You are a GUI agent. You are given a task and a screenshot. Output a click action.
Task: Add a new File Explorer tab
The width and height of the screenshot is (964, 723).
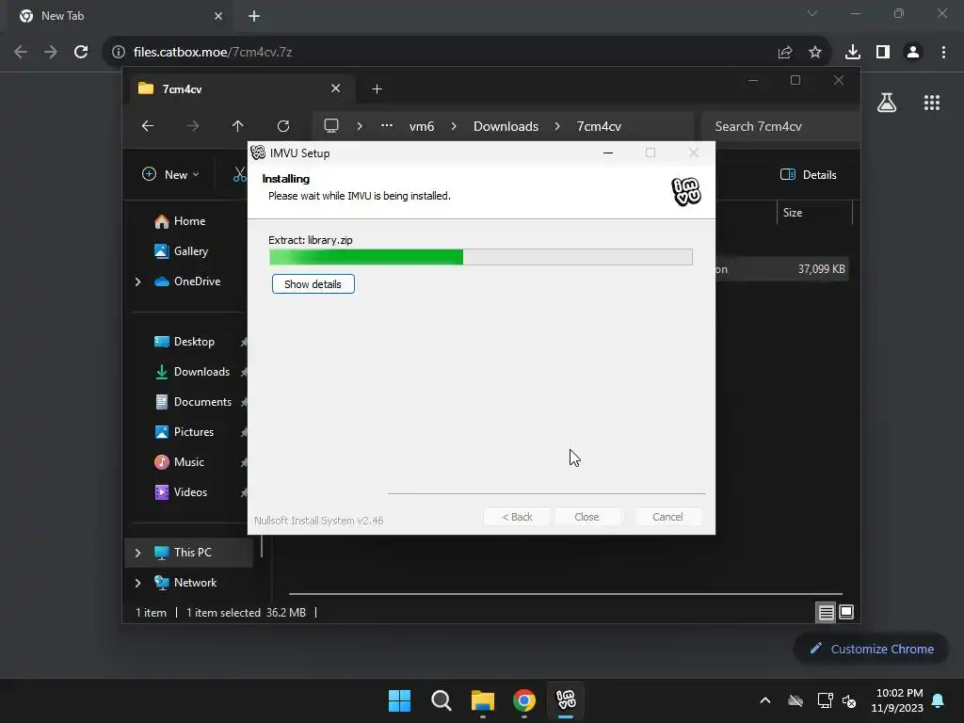(377, 89)
